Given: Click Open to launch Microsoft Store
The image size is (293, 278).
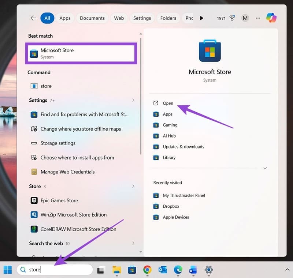Looking at the screenshot, I should tap(168, 103).
